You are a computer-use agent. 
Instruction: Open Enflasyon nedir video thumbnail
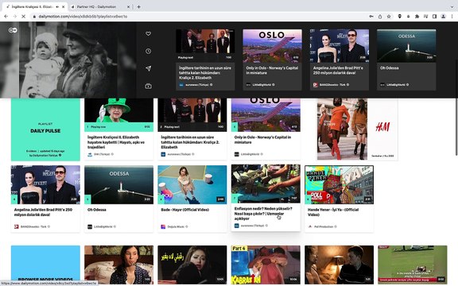coord(266,184)
